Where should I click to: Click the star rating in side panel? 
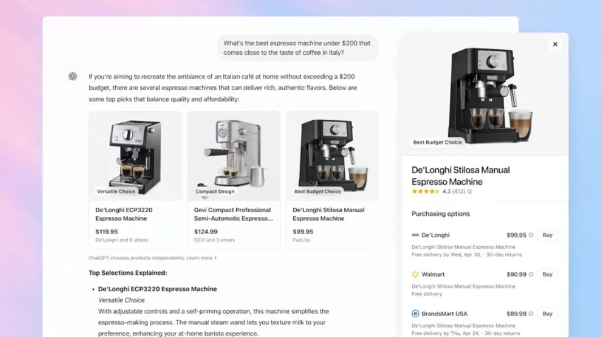(x=425, y=191)
